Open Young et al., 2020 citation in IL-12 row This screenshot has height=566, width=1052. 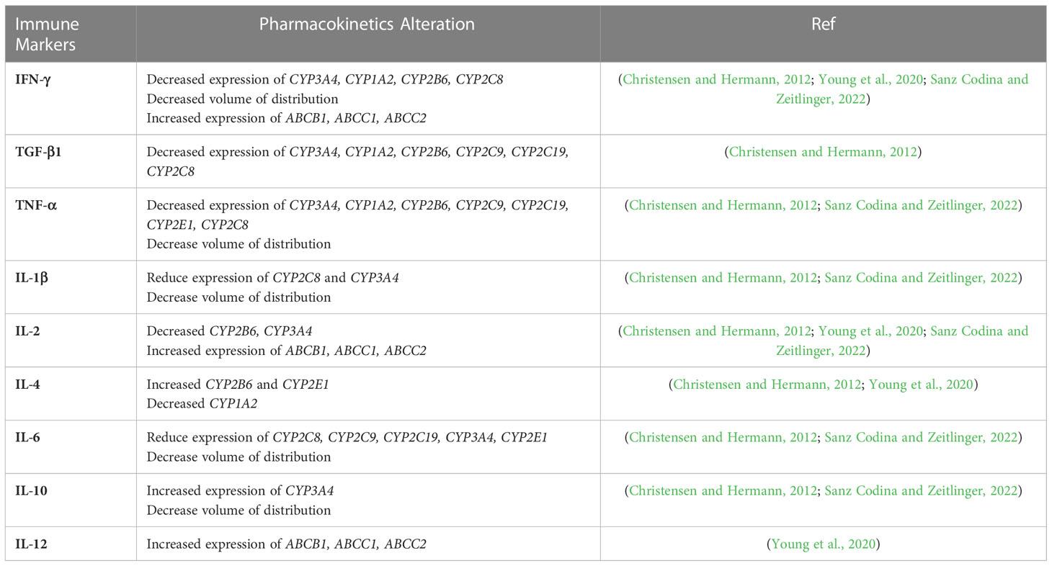click(x=823, y=544)
